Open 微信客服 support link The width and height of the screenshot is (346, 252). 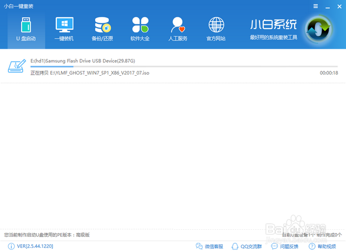click(209, 246)
